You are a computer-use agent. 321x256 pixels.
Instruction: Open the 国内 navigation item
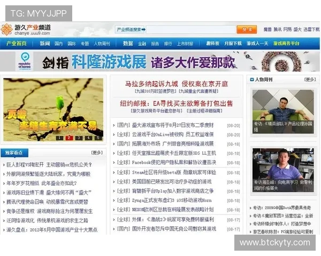click(58, 44)
